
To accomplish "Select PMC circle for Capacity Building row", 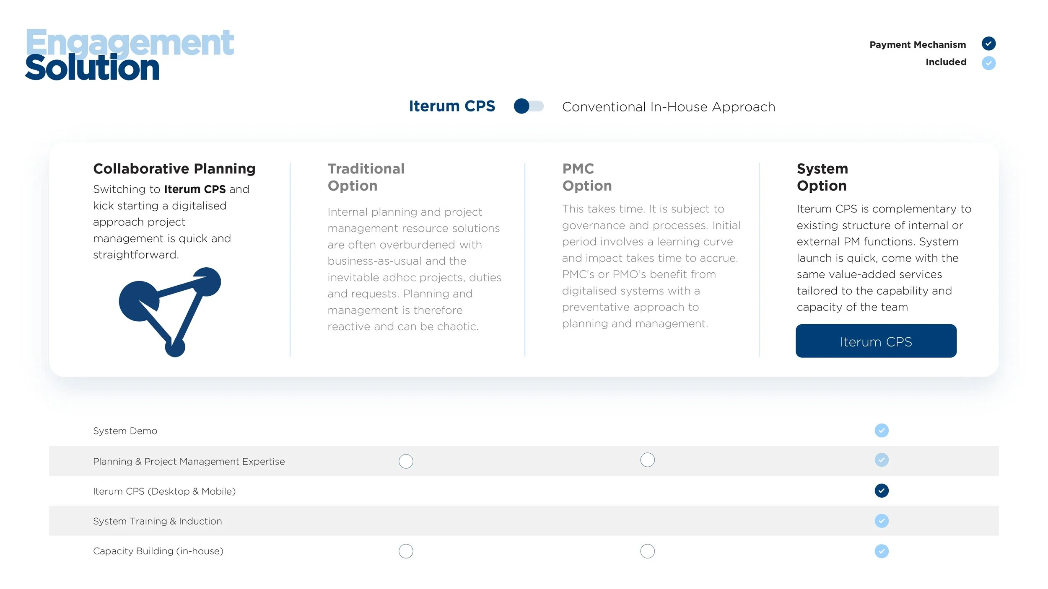I will [x=647, y=551].
